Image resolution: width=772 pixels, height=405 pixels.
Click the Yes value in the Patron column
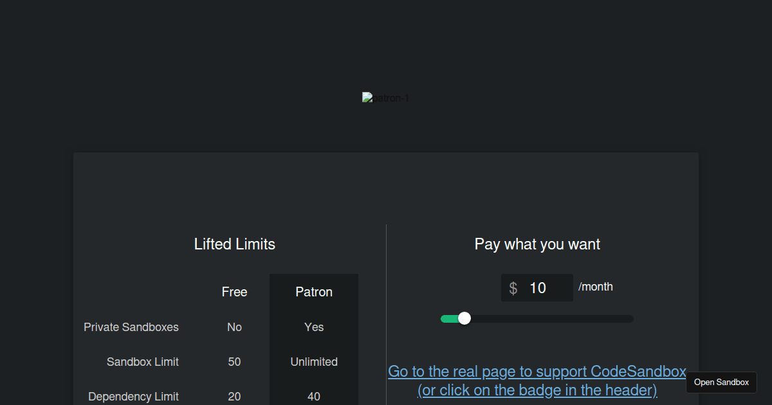click(x=314, y=327)
